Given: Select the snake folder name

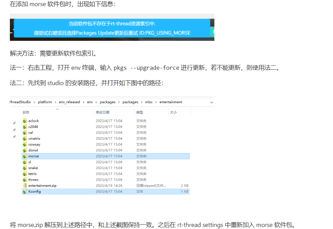Looking at the screenshot, I should [x=33, y=168].
